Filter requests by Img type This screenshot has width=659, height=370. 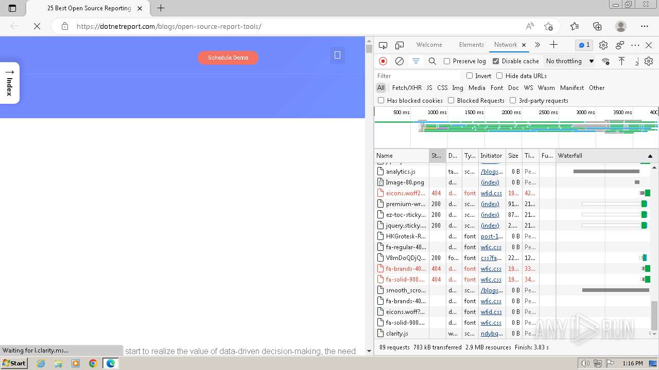458,88
